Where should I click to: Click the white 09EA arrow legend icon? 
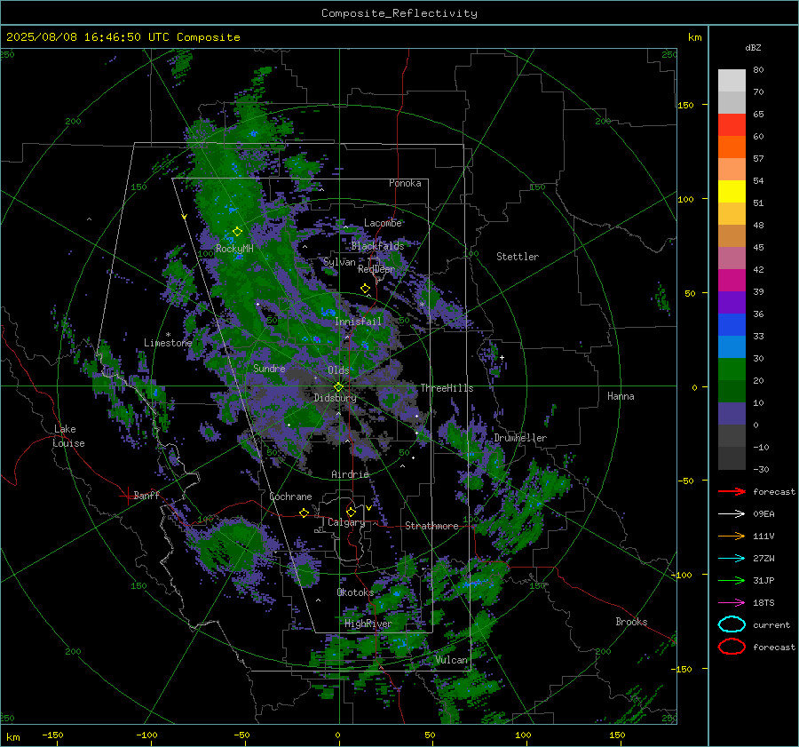732,513
